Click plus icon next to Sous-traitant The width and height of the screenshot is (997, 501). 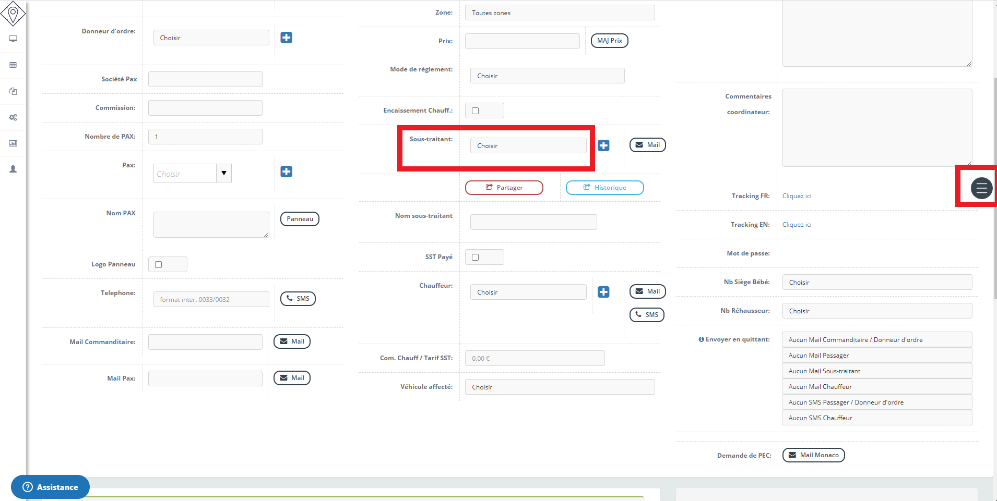click(x=603, y=145)
